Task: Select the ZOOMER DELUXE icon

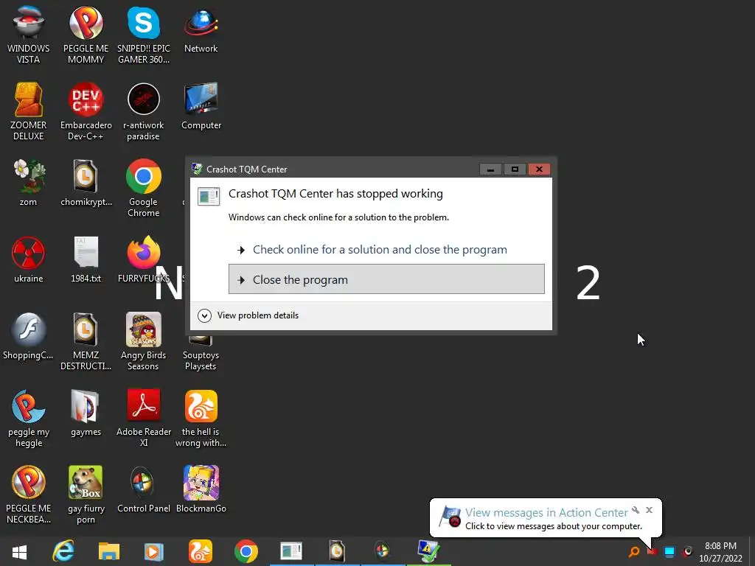Action: point(29,111)
